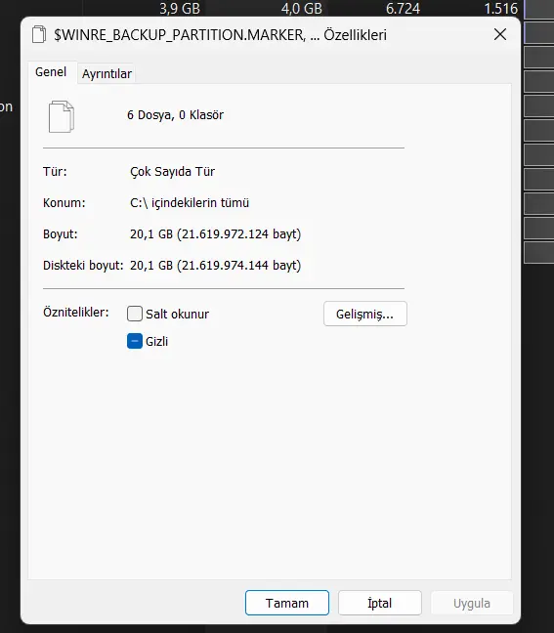The width and height of the screenshot is (554, 633).
Task: Click the 4,0 GB value in background window
Action: click(302, 8)
